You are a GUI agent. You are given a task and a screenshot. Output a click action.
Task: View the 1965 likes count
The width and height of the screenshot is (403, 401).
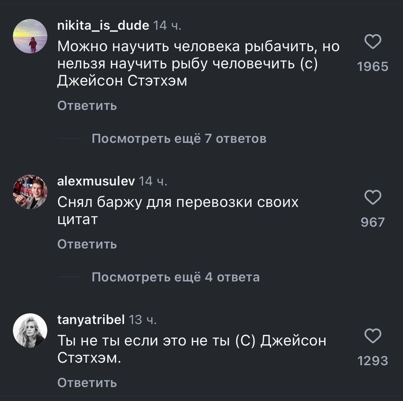(373, 67)
